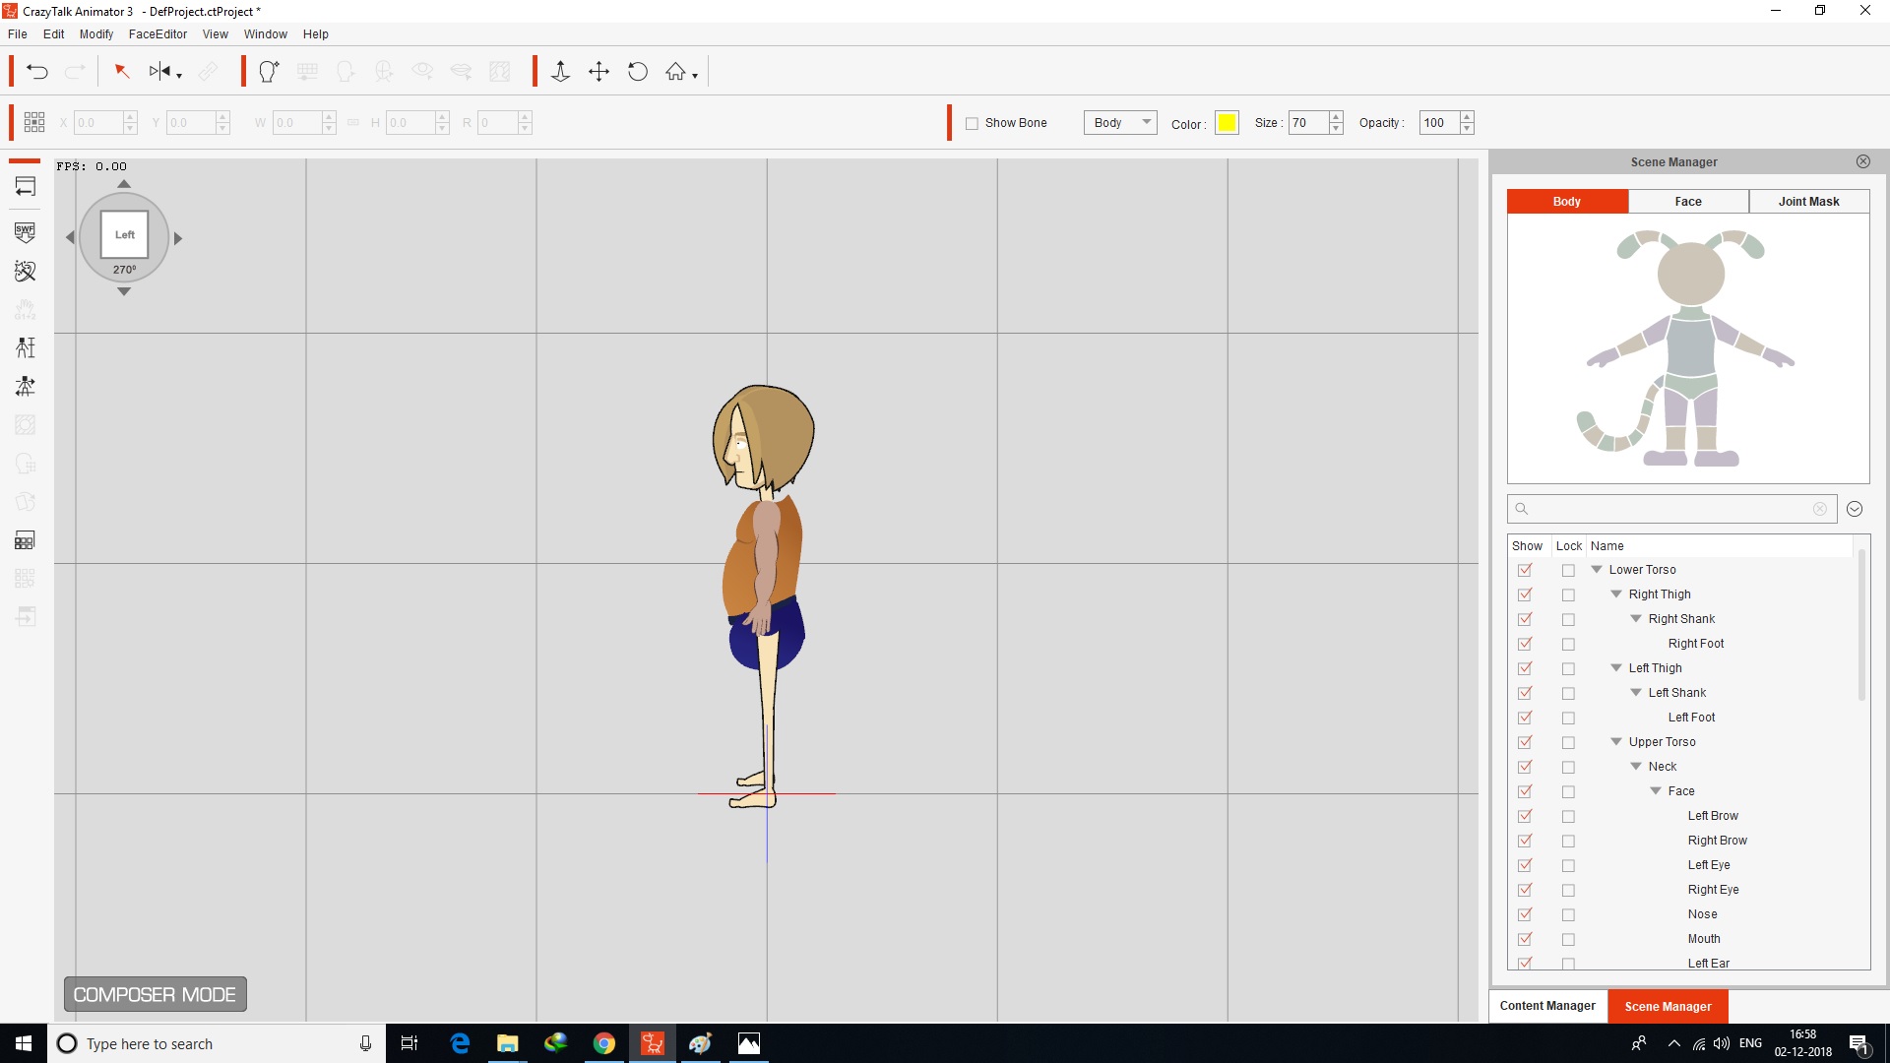Screen dimensions: 1890x1063
Task: Open the FaceEditor menu
Action: tap(157, 33)
